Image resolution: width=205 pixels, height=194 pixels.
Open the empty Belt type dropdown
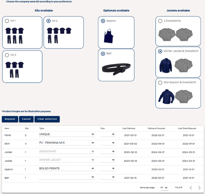pyautogui.click(x=67, y=177)
